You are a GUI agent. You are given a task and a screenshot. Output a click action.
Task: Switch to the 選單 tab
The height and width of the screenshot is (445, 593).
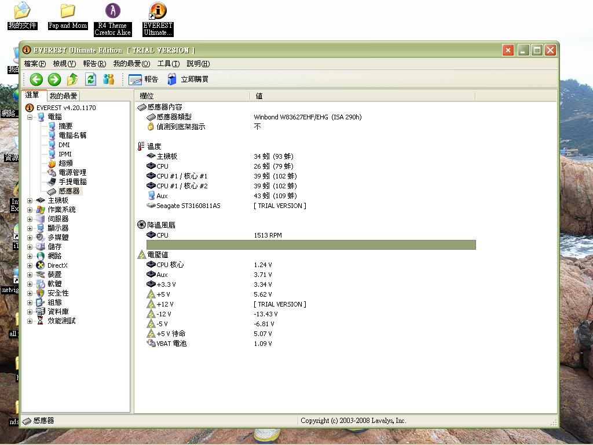coord(34,95)
